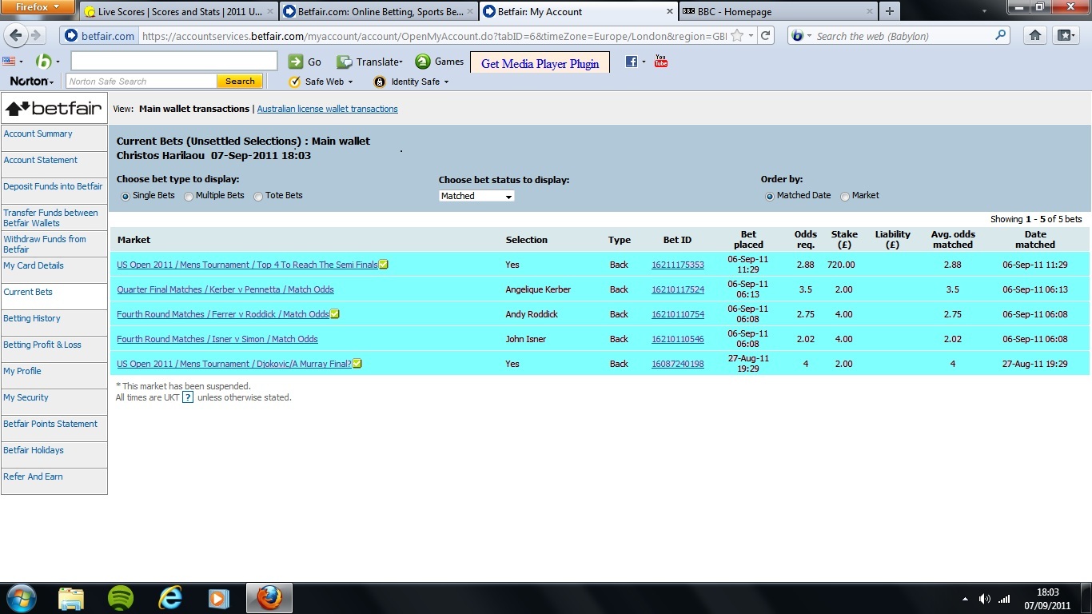1092x614 pixels.
Task: Expand the Identity Safe dropdown arrow
Action: (x=446, y=82)
